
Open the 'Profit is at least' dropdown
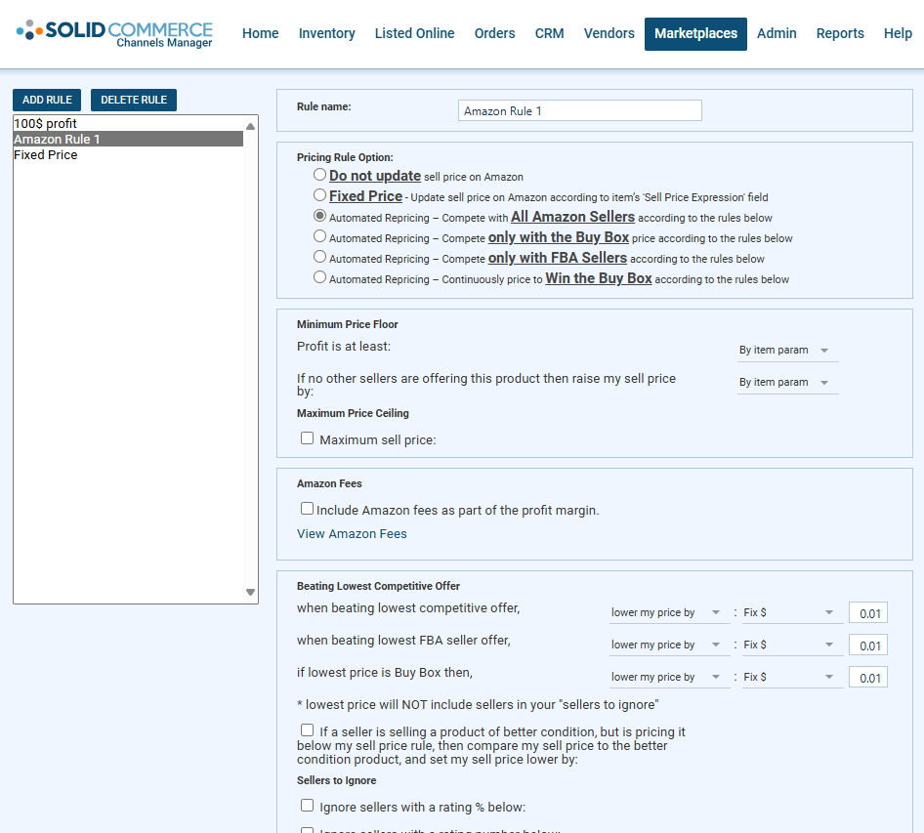tap(787, 350)
